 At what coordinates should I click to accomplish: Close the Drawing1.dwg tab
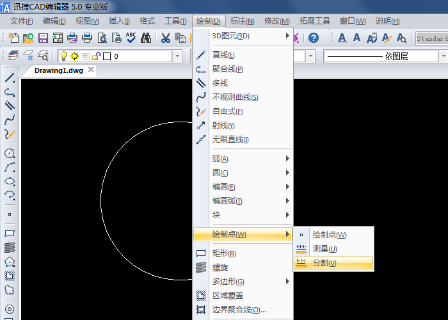pyautogui.click(x=91, y=69)
